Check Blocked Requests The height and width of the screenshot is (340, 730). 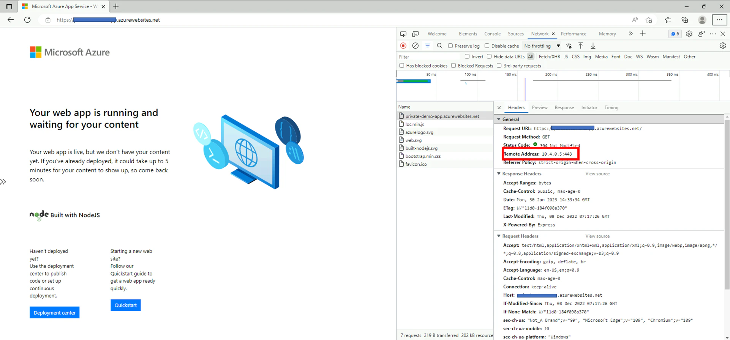(x=453, y=66)
